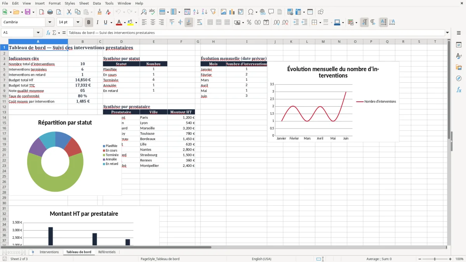The image size is (466, 262).
Task: Open the Cambria font name dropdown
Action: (50, 22)
